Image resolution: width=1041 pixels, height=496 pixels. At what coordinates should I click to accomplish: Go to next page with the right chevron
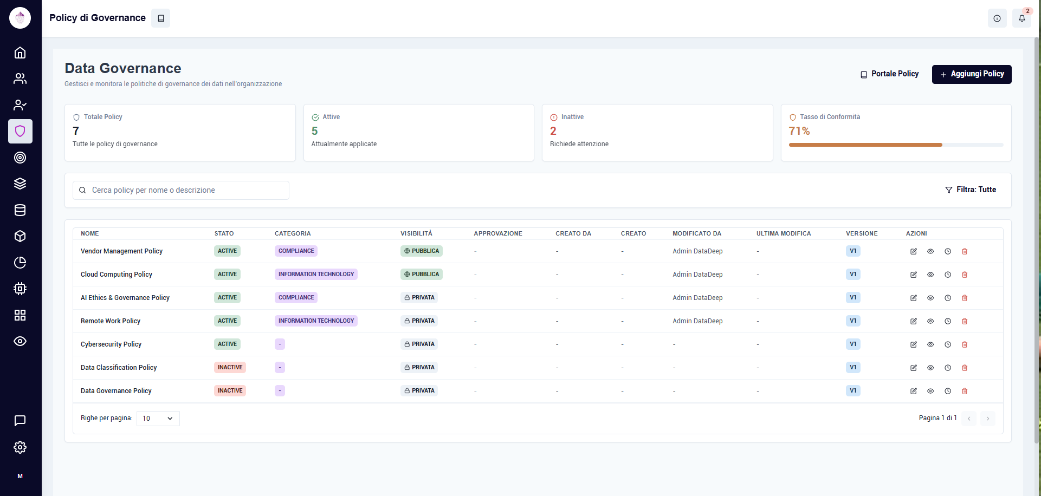coord(988,418)
